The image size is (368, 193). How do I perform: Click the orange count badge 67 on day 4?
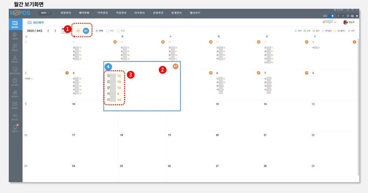pyautogui.click(x=175, y=66)
